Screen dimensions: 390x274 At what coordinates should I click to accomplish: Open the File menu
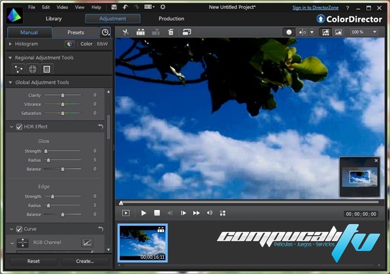click(x=32, y=7)
